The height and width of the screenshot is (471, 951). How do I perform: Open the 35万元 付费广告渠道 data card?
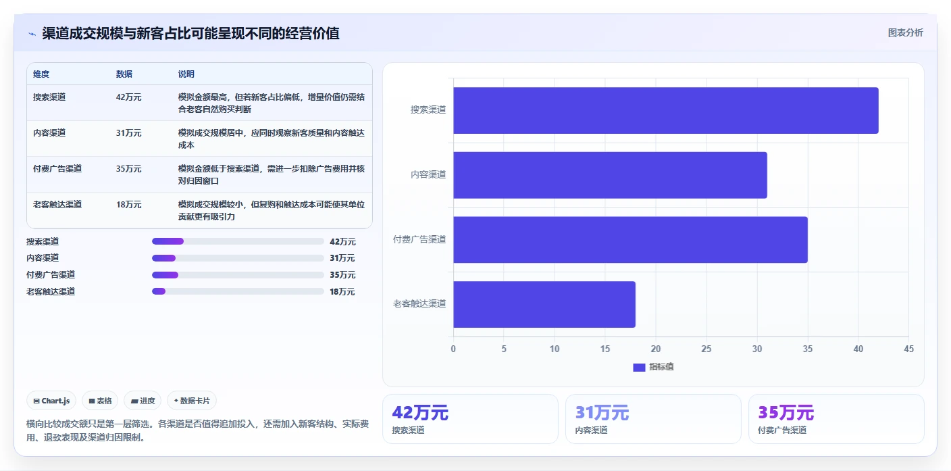(x=836, y=419)
